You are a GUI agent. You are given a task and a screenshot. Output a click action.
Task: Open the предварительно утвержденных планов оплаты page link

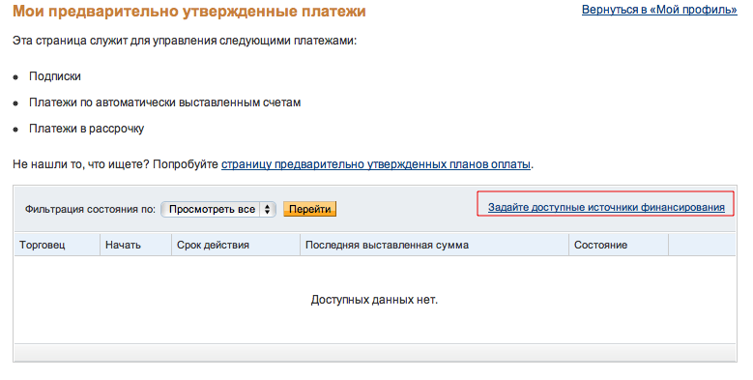pos(376,164)
